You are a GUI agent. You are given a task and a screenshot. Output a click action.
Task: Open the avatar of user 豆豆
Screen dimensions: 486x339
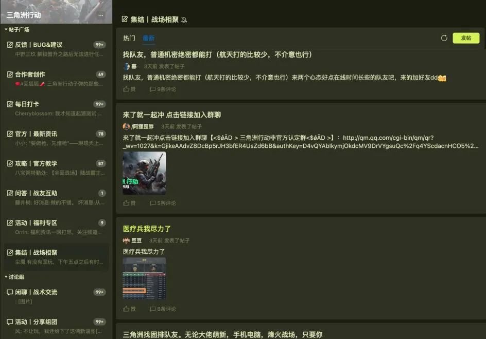coord(126,241)
